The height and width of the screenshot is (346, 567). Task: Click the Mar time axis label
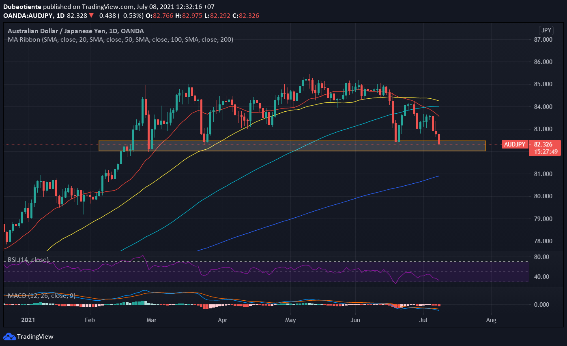point(151,320)
